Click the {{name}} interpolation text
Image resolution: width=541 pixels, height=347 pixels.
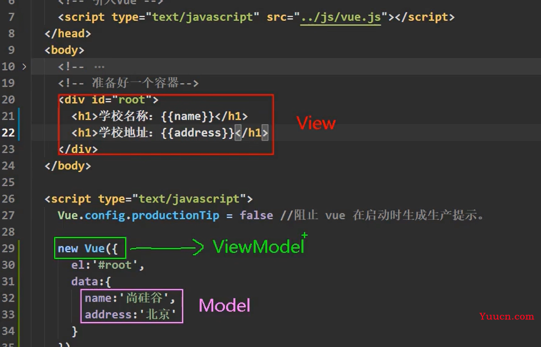click(188, 116)
